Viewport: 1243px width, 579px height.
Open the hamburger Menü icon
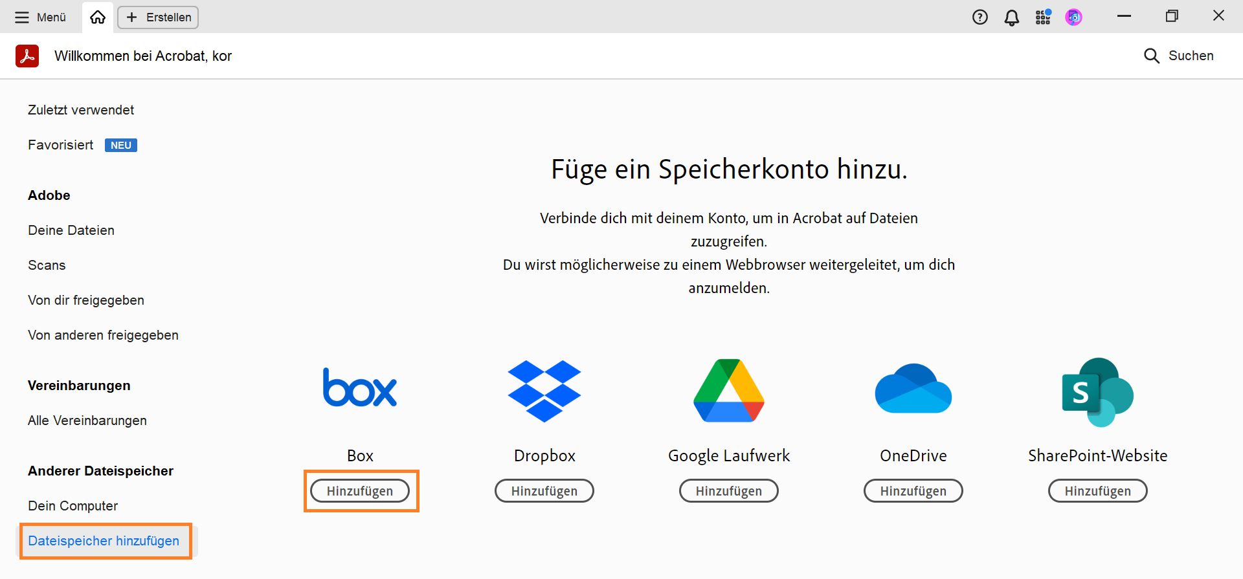[x=22, y=17]
